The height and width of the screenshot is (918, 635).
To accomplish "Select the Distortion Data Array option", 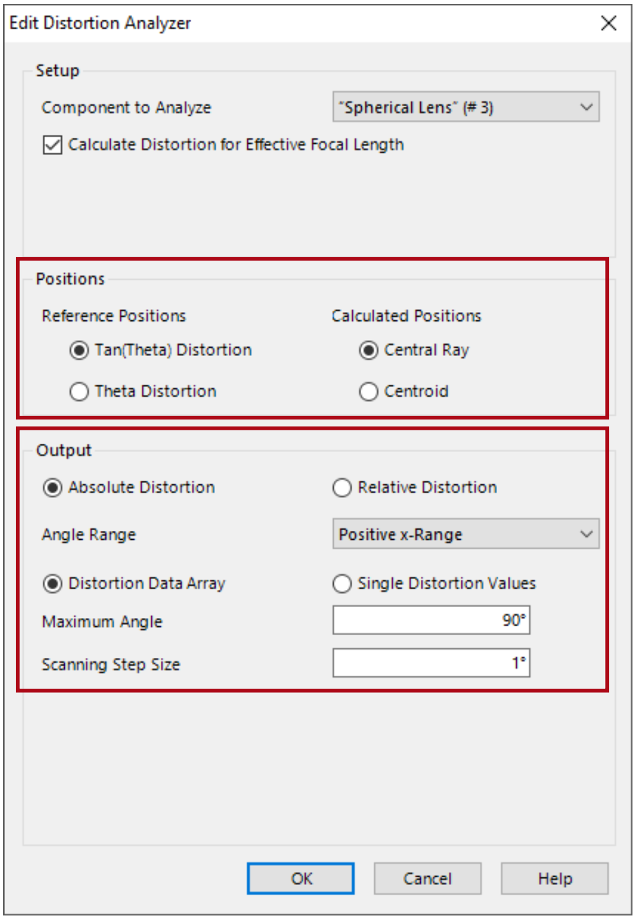I will 53,584.
